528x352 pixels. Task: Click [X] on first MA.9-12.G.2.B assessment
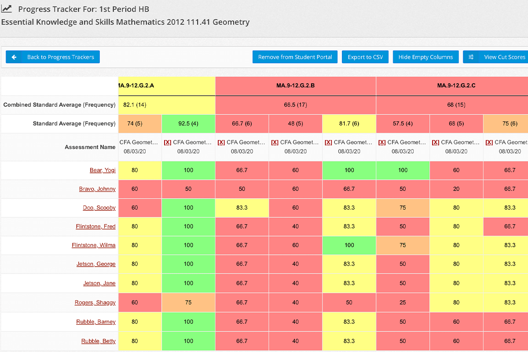tap(221, 143)
